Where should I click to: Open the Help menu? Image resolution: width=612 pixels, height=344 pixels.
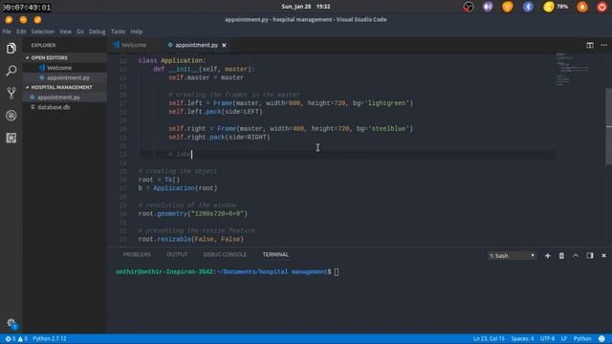136,32
